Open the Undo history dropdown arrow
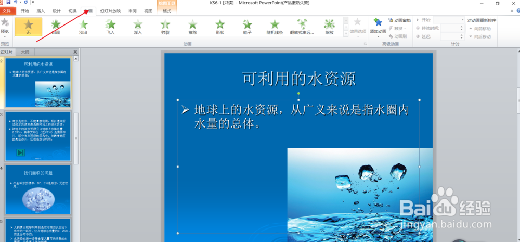The image size is (520, 242). 20,2
